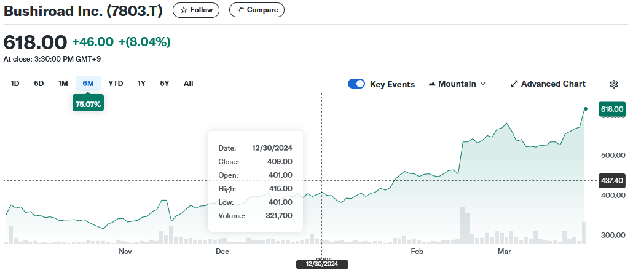Select the 6M range tab
633x270 pixels.
[88, 84]
